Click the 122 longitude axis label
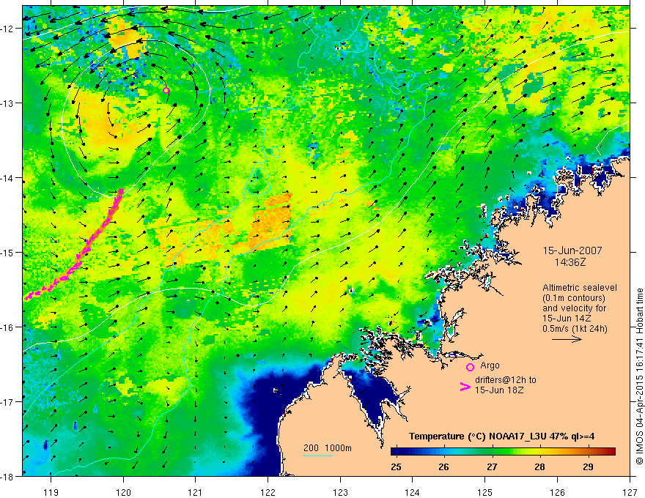Image resolution: width=645 pixels, height=498 pixels. (x=268, y=492)
